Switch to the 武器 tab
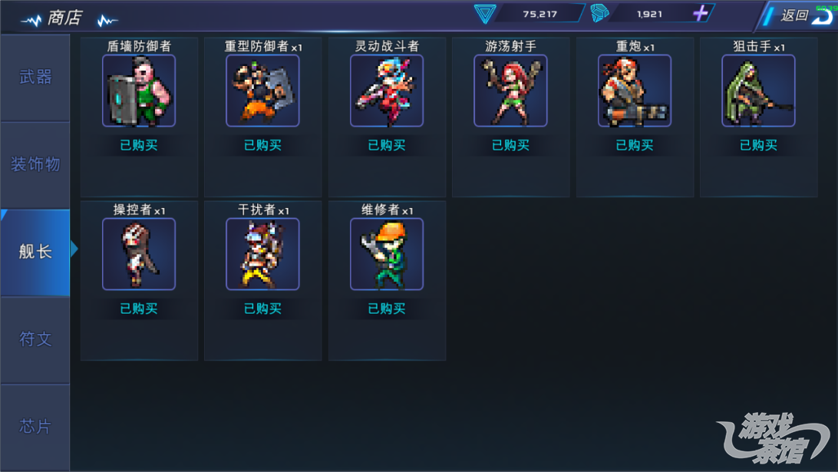This screenshot has height=472, width=838. point(35,78)
